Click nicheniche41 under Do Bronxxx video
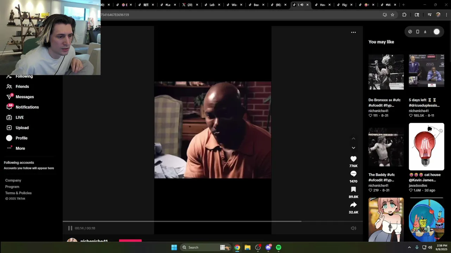This screenshot has height=253, width=451. tap(378, 111)
